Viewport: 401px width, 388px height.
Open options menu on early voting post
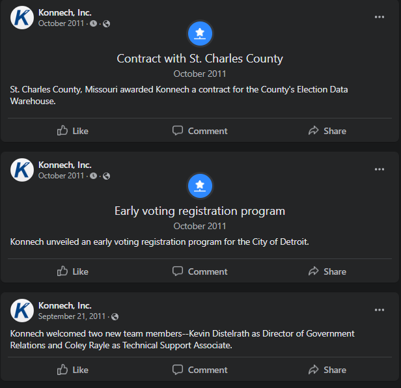coord(380,169)
